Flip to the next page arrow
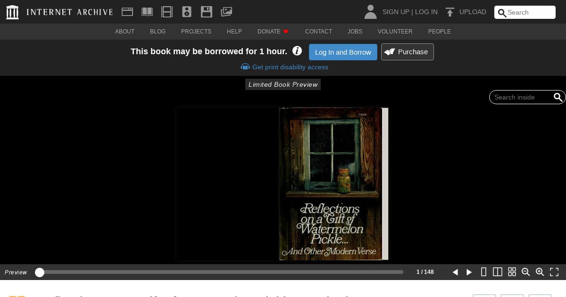Viewport: 566px width, 297px height. (x=469, y=272)
